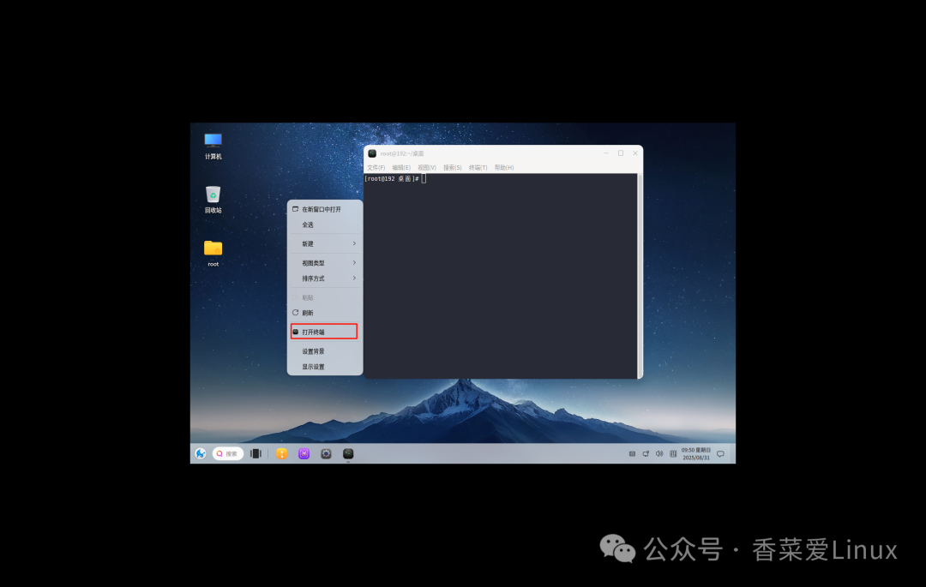Screen dimensions: 926x587
Task: Choose 设置背景 in the context menu
Action: (x=325, y=351)
